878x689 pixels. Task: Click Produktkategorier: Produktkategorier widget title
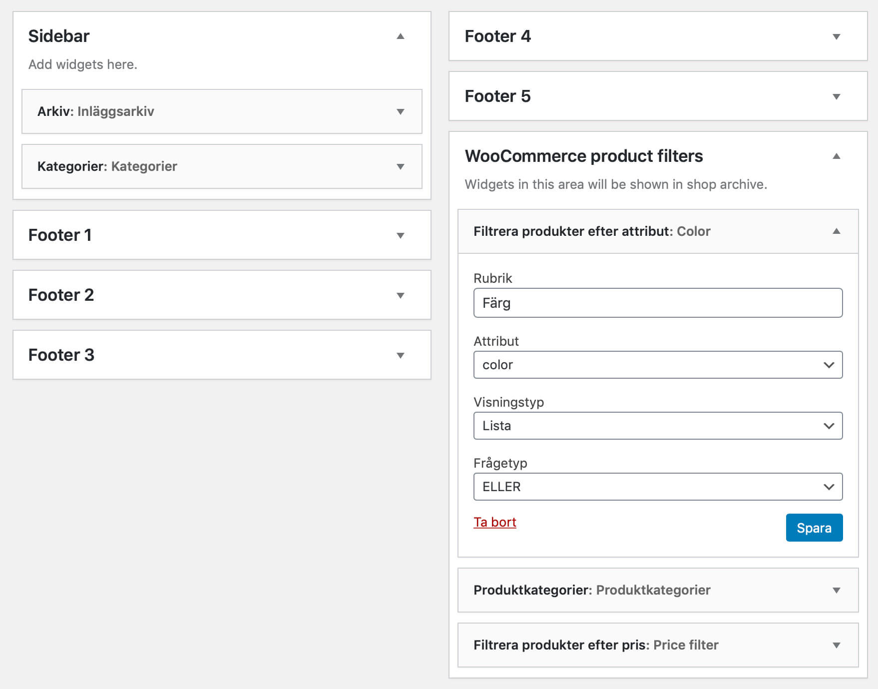click(592, 590)
